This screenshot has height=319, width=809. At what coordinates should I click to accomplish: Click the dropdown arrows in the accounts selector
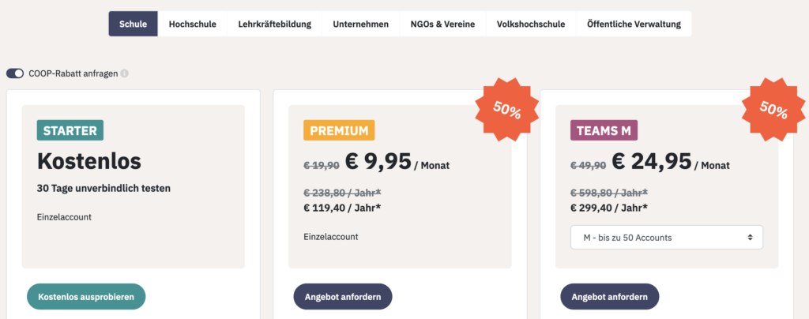(x=750, y=238)
